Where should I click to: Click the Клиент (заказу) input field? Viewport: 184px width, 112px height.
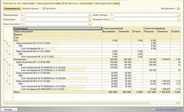(x=146, y=15)
